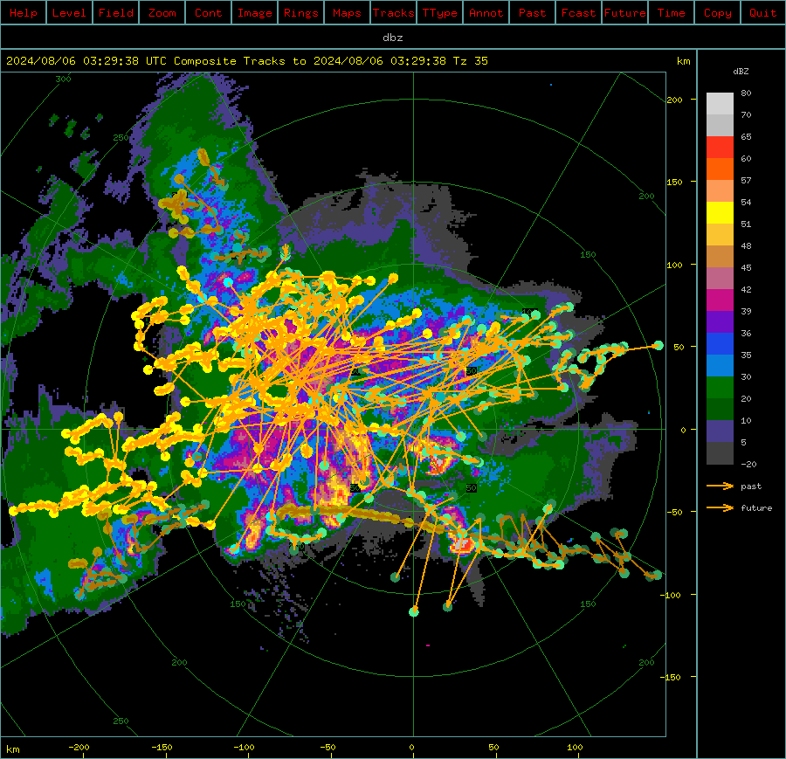
Task: Click the Copy button
Action: [x=718, y=13]
